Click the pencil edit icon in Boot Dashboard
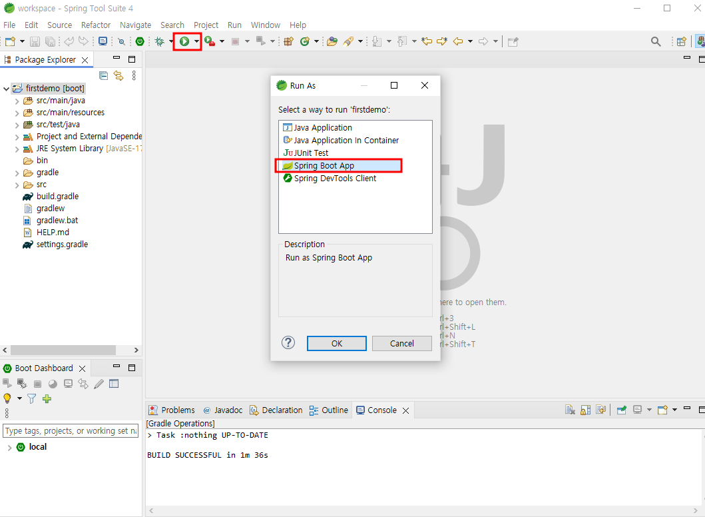The width and height of the screenshot is (705, 517). [99, 384]
